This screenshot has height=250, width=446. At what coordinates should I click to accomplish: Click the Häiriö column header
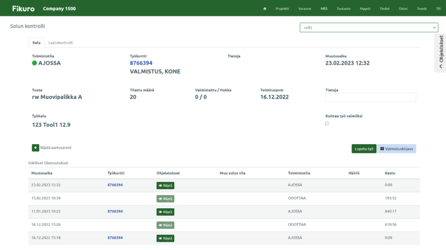[x=354, y=173]
